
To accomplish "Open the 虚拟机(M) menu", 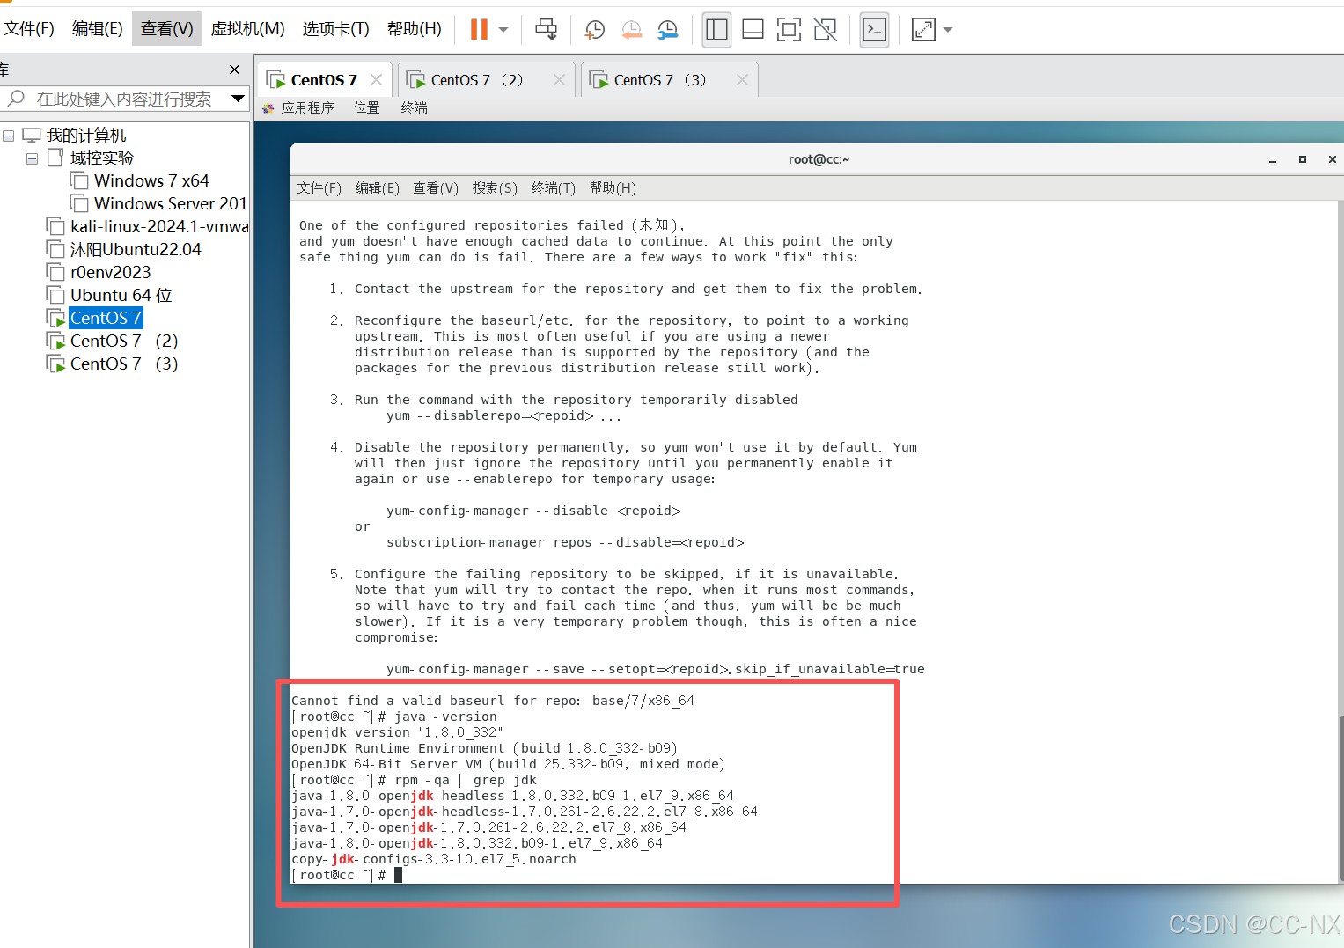I will coord(248,28).
